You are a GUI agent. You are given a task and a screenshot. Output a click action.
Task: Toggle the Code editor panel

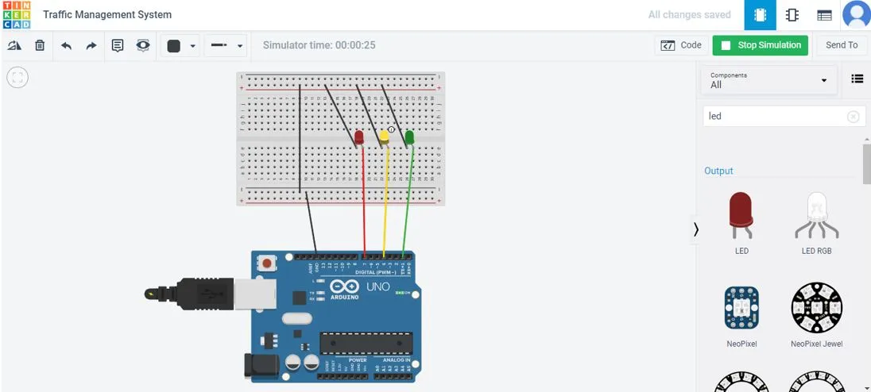pyautogui.click(x=681, y=45)
